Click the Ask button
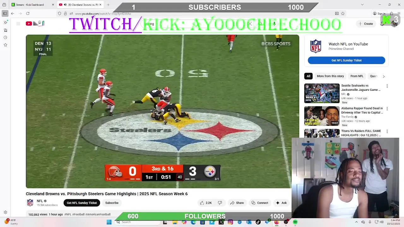The width and height of the screenshot is (404, 227). coord(281,203)
